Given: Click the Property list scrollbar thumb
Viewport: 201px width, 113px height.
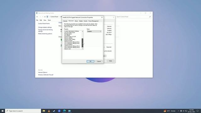Looking at the screenshot, I should (x=82, y=43).
